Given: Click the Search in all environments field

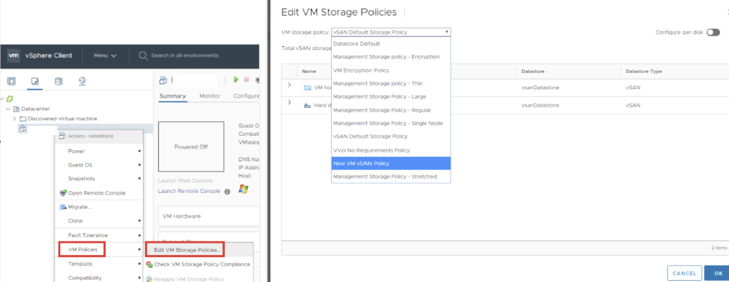Looking at the screenshot, I should click(184, 55).
